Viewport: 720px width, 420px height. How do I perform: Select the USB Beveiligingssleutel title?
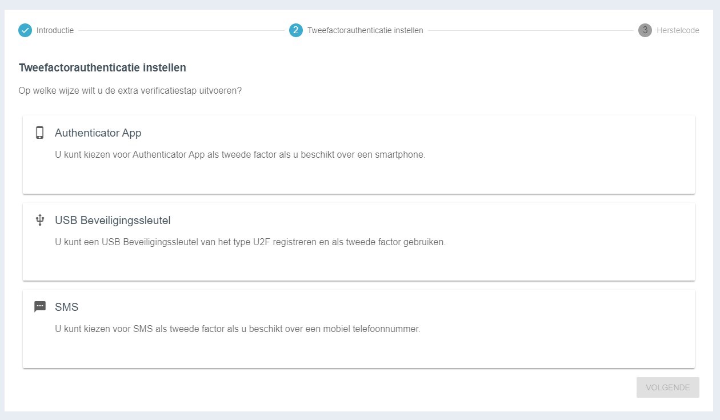113,220
